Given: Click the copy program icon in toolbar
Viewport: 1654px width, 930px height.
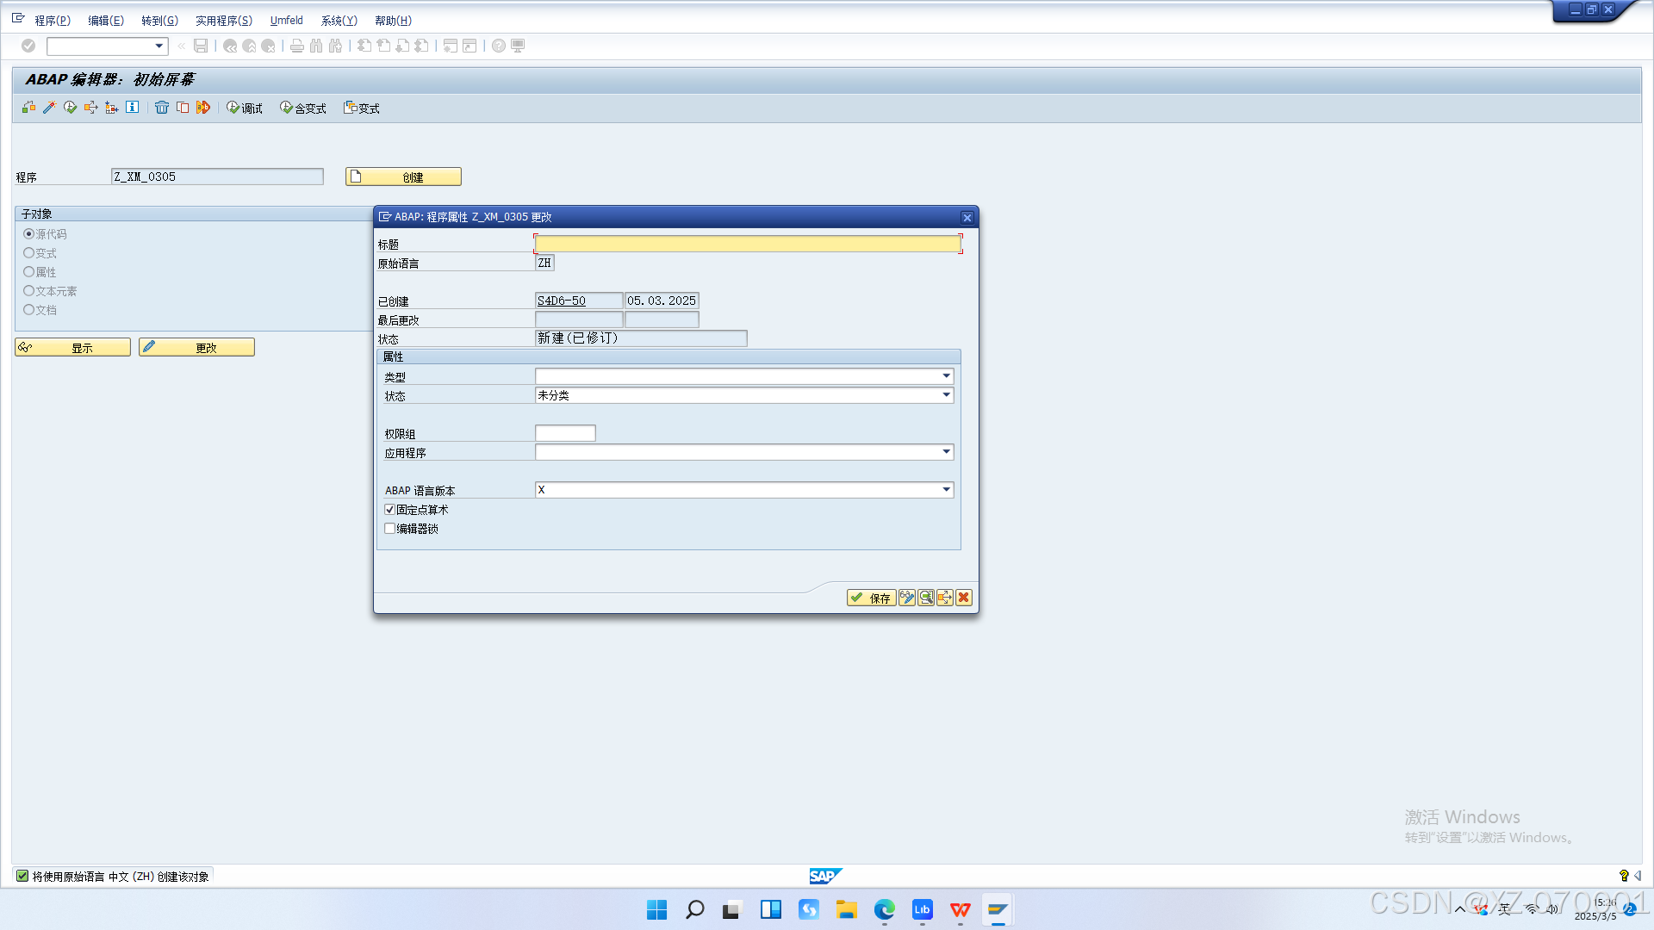Looking at the screenshot, I should coord(183,108).
